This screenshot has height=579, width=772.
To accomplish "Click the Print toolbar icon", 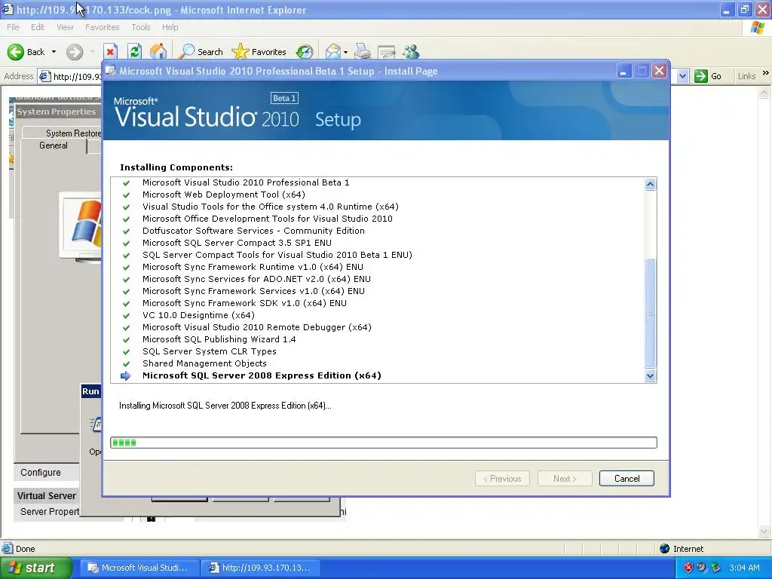I will pos(363,52).
